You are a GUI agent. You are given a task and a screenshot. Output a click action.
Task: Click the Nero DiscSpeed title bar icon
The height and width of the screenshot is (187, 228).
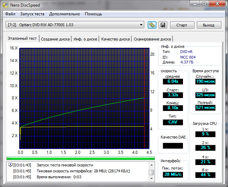(x=6, y=5)
